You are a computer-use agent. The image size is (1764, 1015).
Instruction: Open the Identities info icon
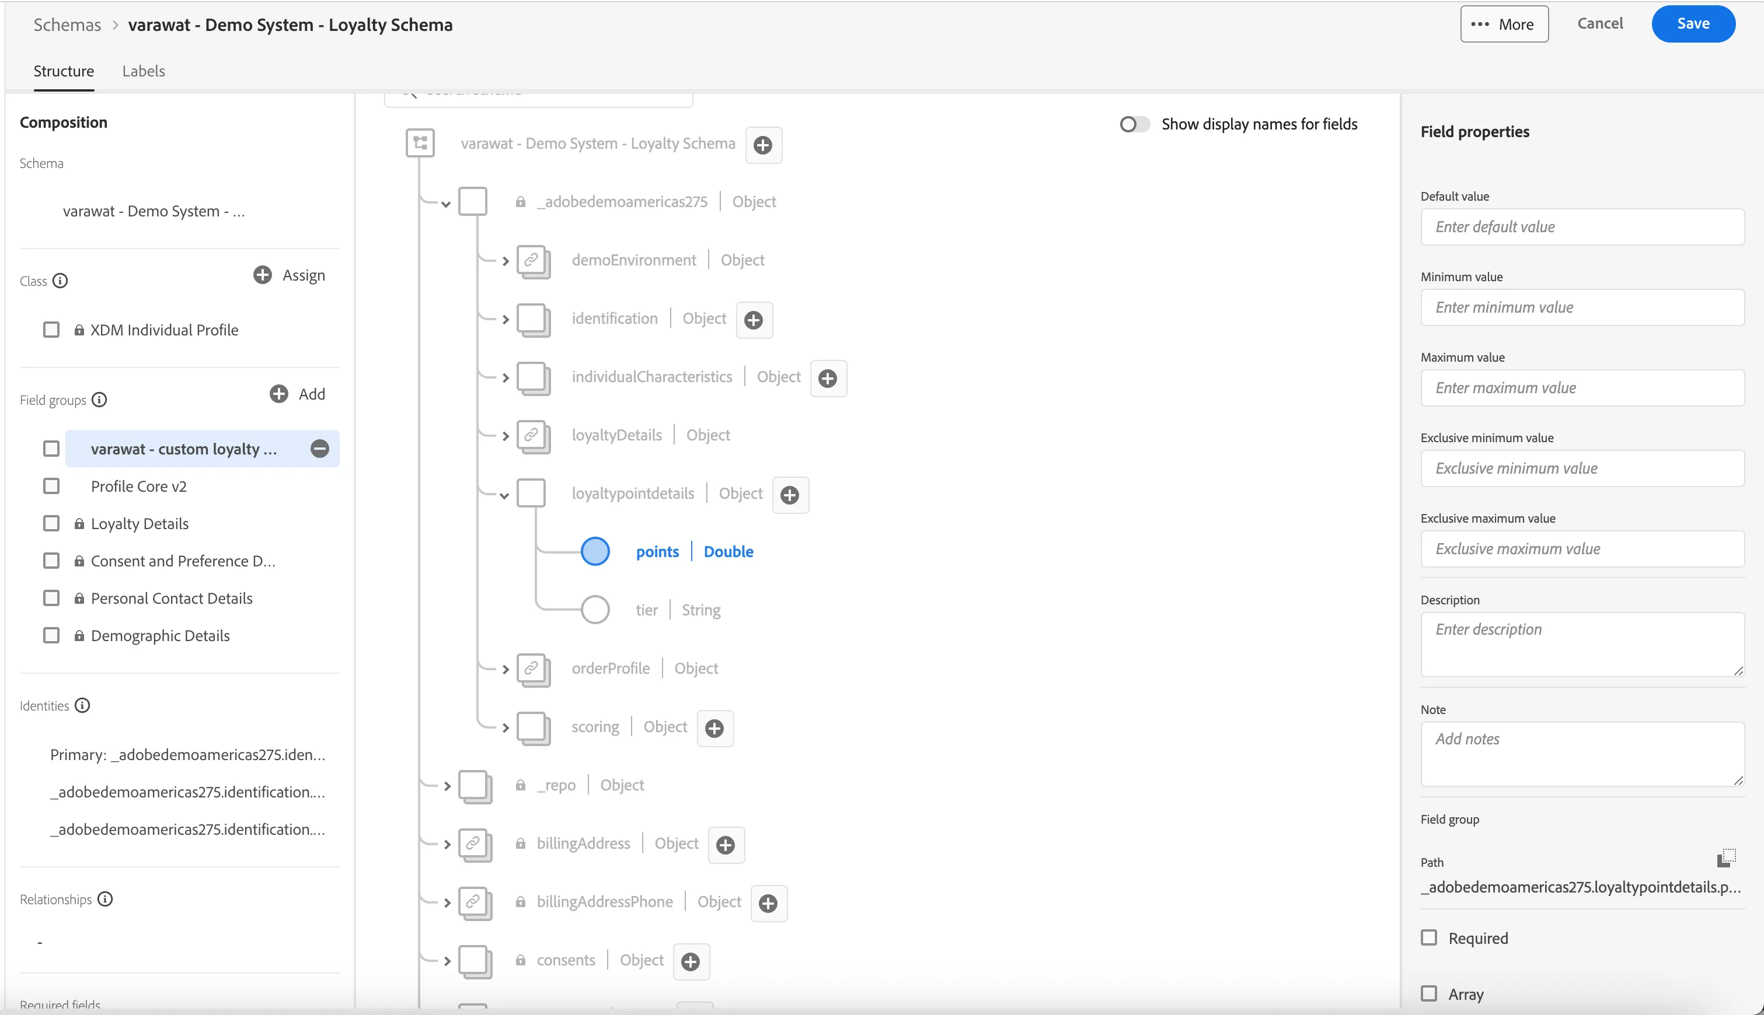click(x=82, y=705)
